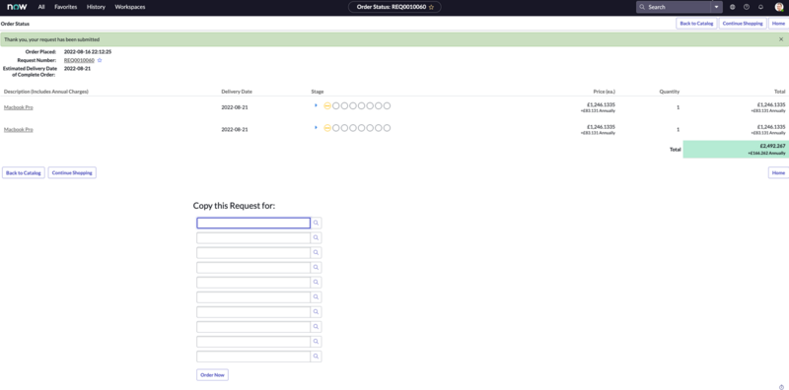Expand stage details for second Macbook Pro

pos(316,128)
